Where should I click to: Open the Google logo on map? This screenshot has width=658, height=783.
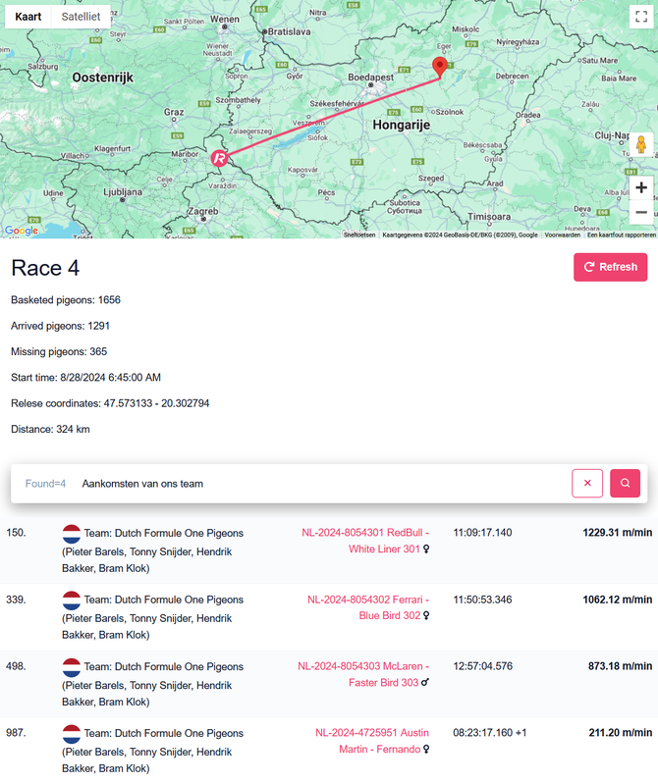[x=21, y=231]
